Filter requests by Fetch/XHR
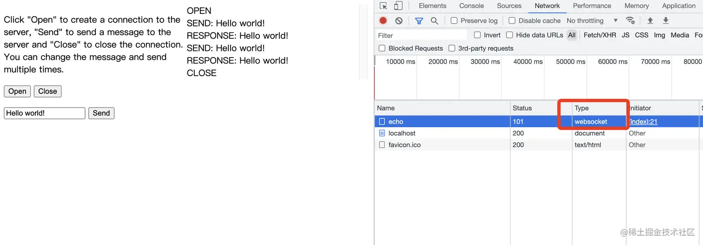 (x=599, y=35)
